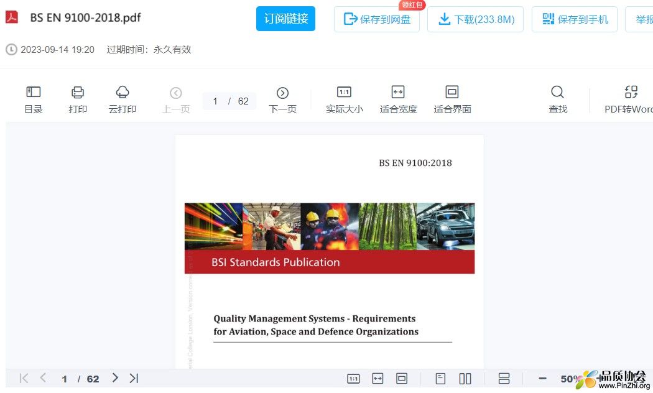Switch to continuous scroll layout
Viewport: 653px width, 393px height.
click(x=504, y=379)
